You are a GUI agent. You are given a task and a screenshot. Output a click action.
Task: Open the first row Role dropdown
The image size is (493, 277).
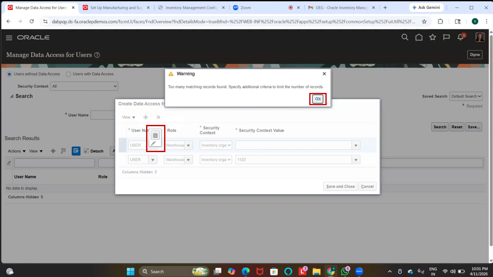coord(188,145)
